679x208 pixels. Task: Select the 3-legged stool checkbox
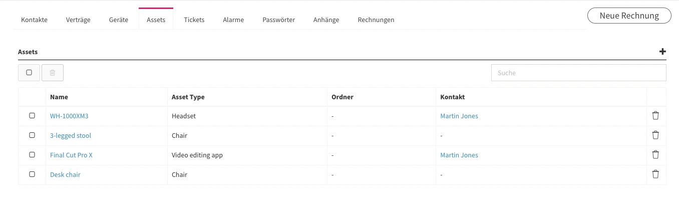pos(32,135)
